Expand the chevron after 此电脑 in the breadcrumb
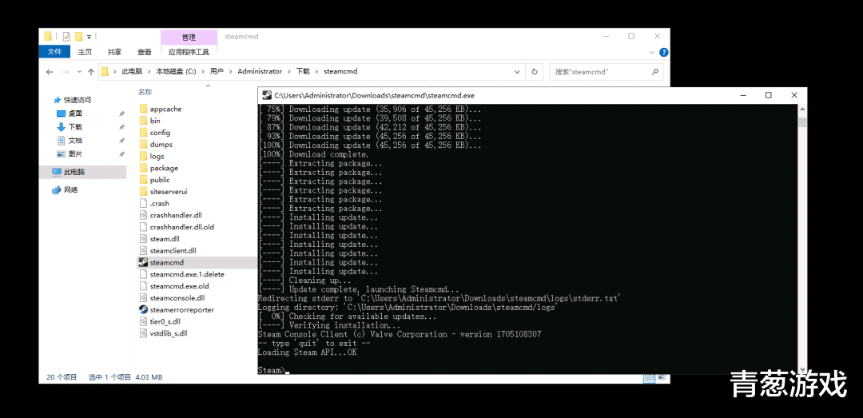 (x=149, y=72)
